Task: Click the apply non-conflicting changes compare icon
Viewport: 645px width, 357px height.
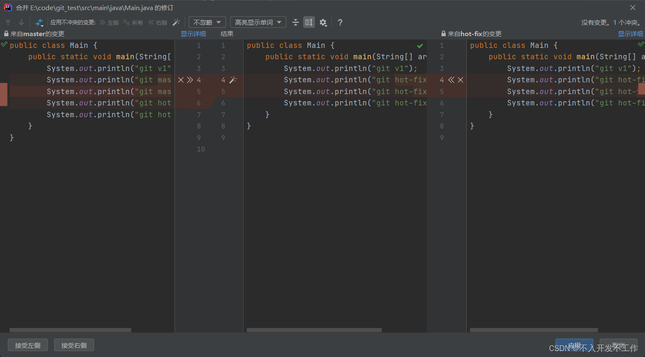Action: [x=39, y=22]
